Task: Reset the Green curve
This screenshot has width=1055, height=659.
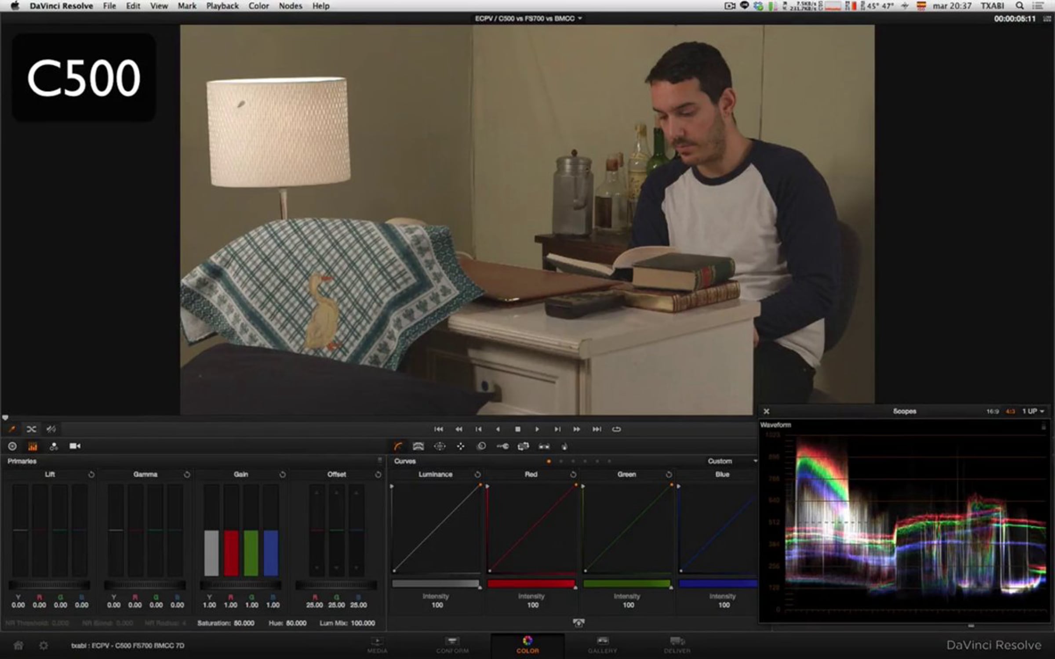Action: [669, 474]
